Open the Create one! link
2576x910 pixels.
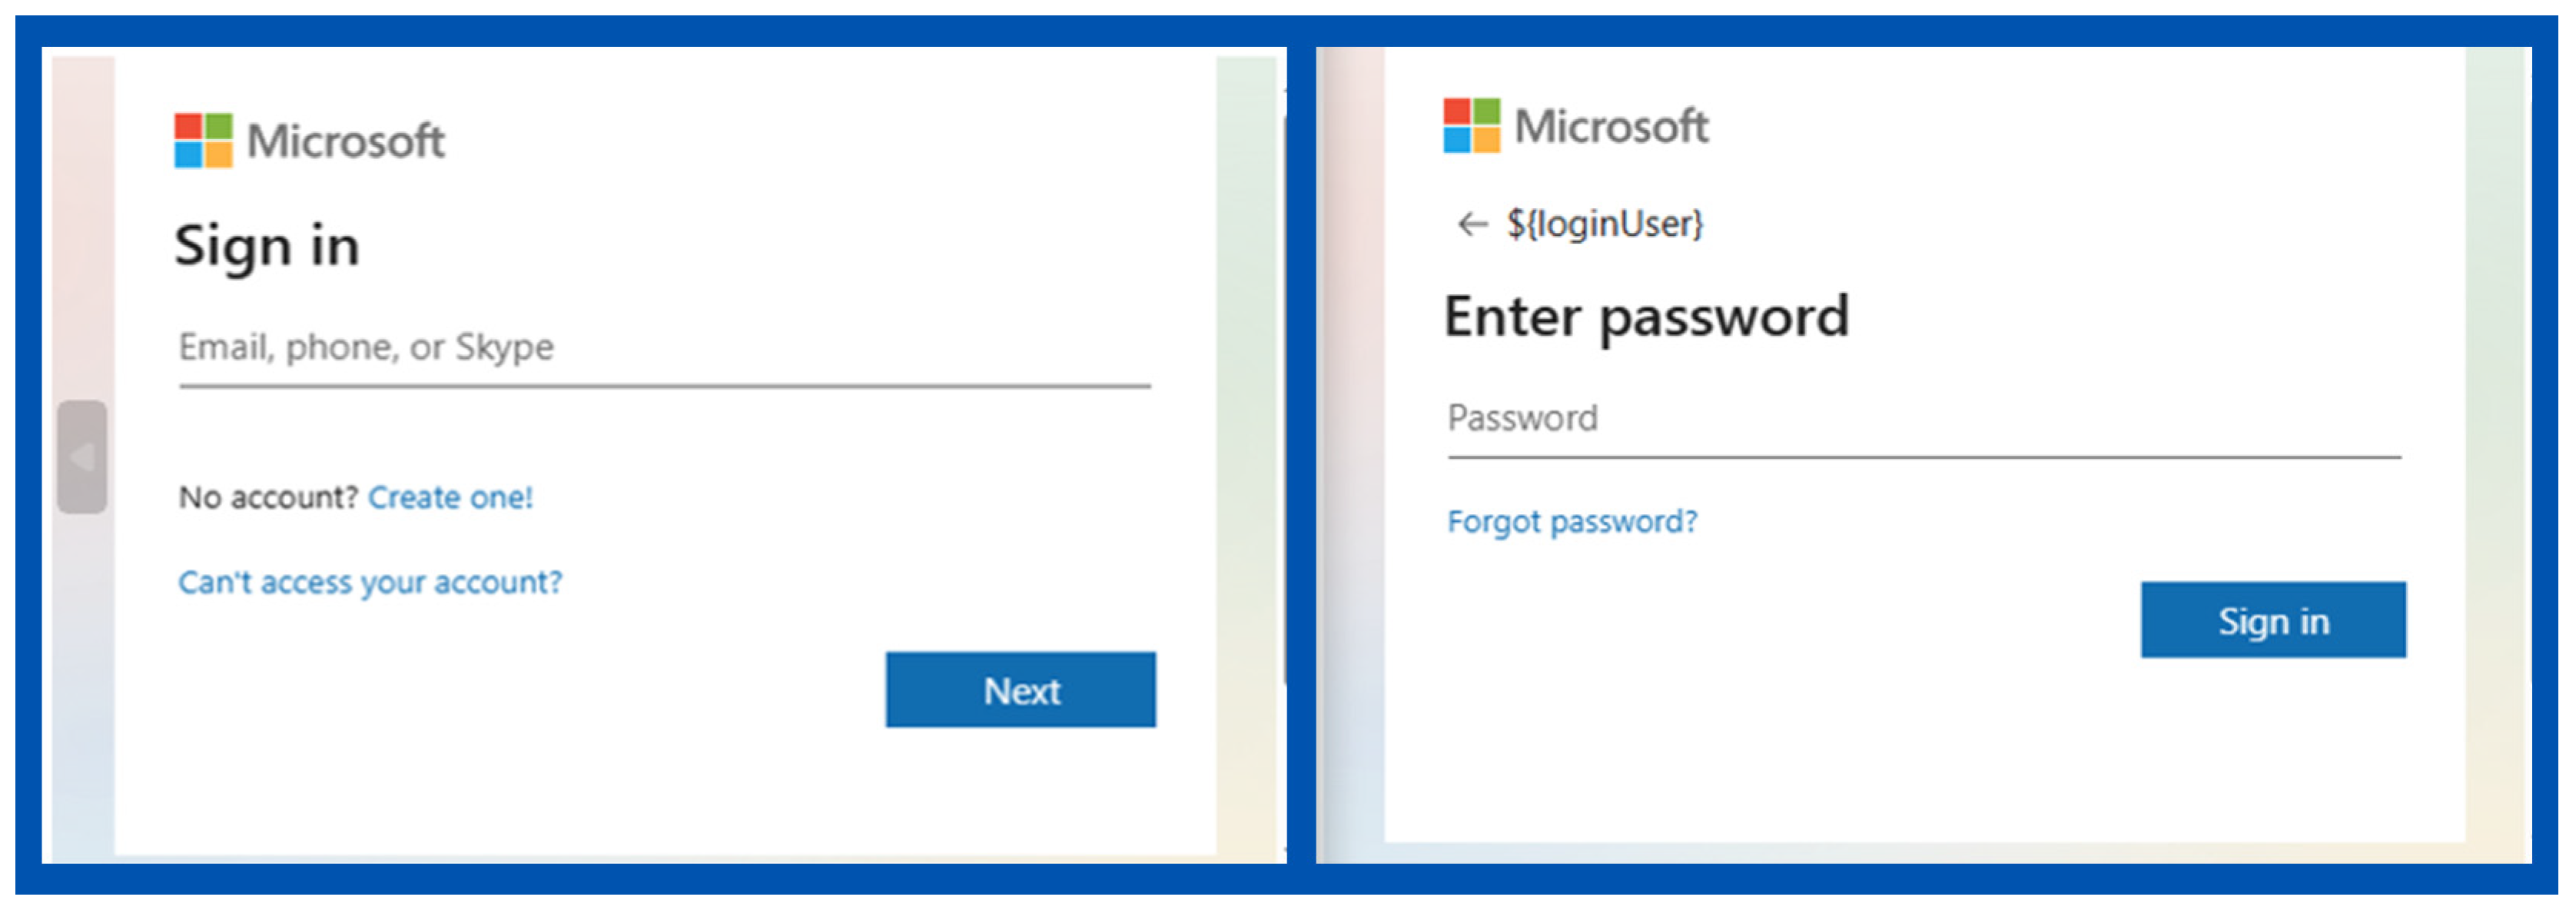click(450, 497)
